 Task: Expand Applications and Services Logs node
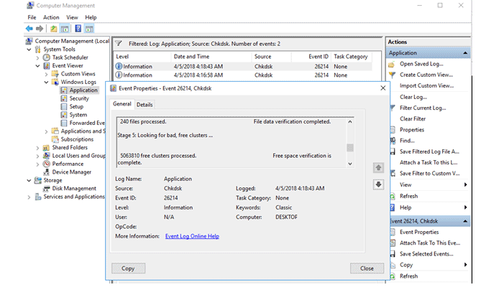click(46, 131)
